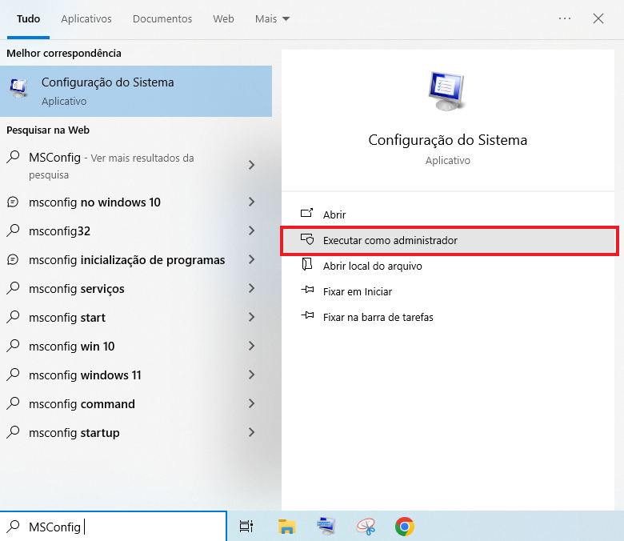
Task: Click the magnifier icon beside MSConfig web results
Action: tap(13, 156)
